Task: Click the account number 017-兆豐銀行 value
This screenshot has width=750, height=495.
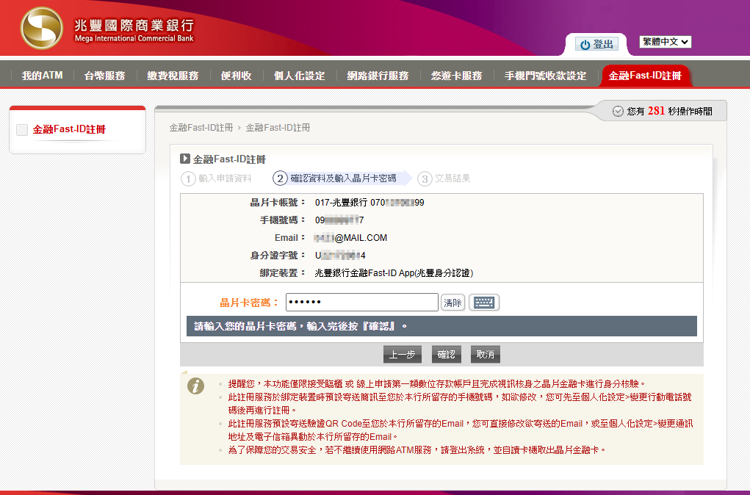Action: pyautogui.click(x=369, y=202)
